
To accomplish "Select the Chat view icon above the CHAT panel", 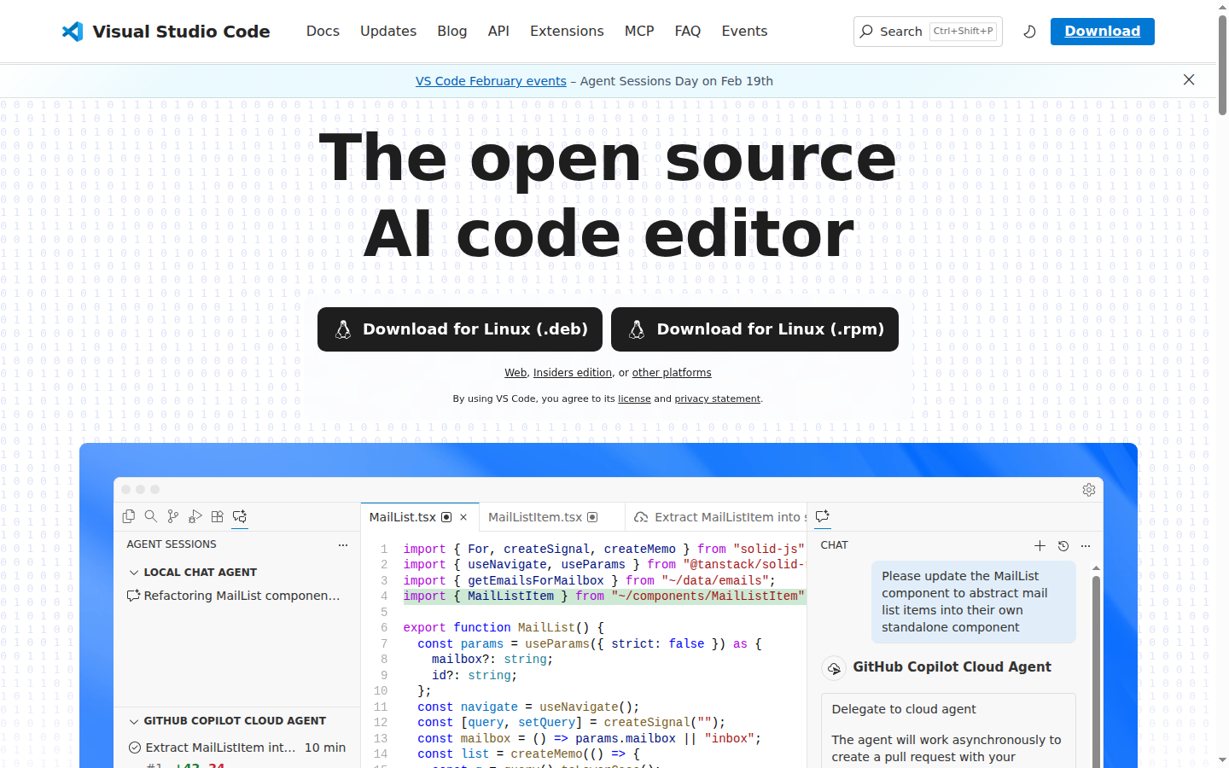I will pyautogui.click(x=822, y=516).
